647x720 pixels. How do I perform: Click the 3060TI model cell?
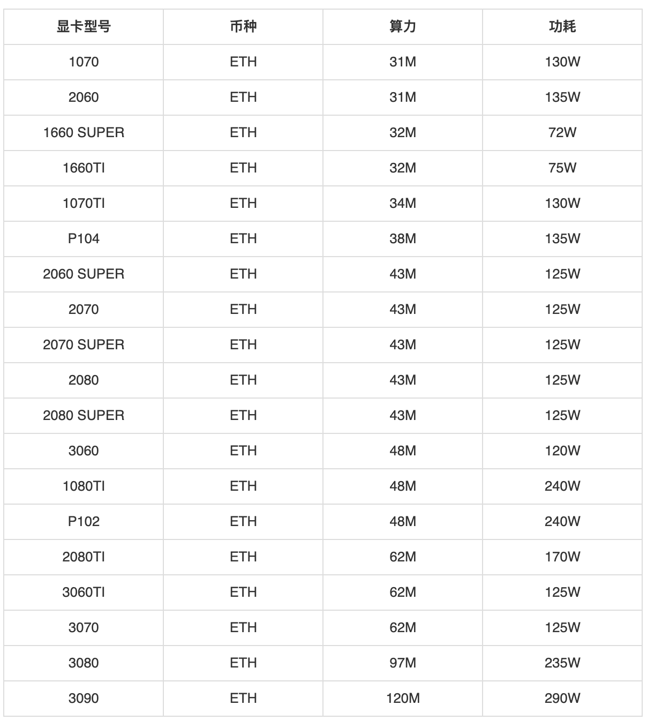click(x=84, y=592)
